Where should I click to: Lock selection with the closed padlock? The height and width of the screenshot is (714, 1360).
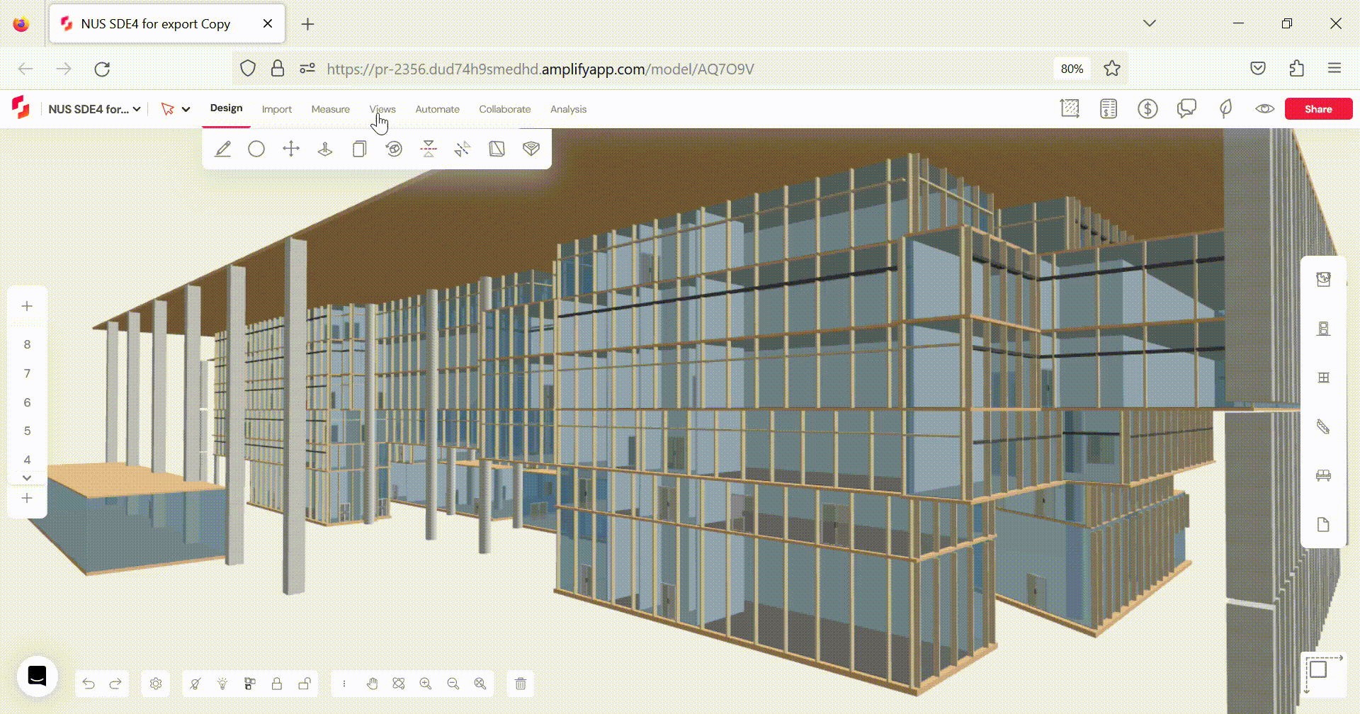277,684
